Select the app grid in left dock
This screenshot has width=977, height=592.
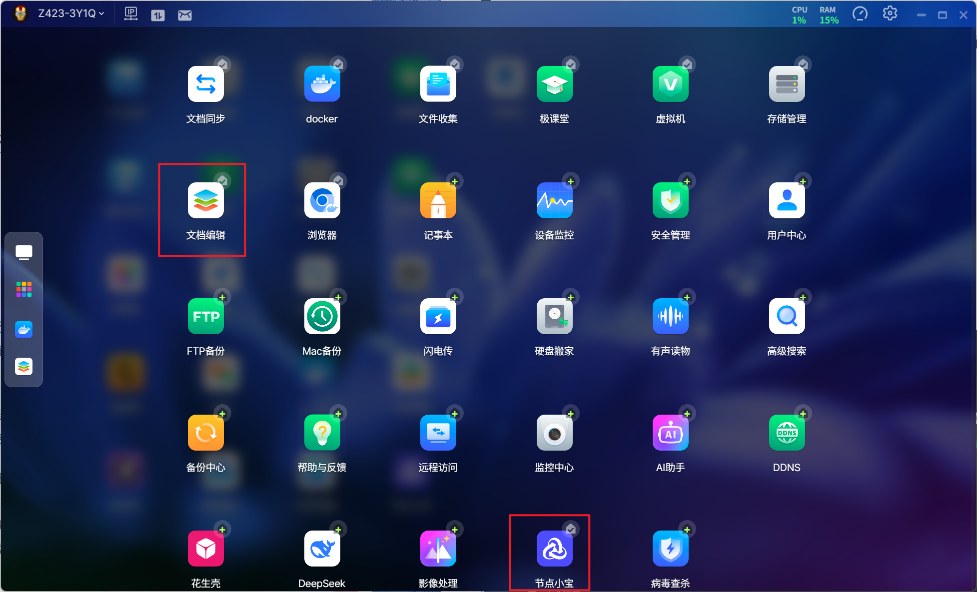point(23,289)
